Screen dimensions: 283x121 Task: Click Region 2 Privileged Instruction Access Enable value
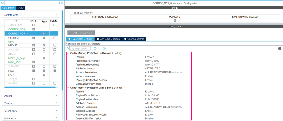coord(149,114)
